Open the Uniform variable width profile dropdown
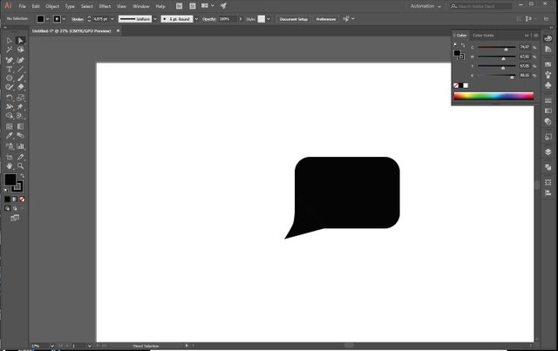Image resolution: width=558 pixels, height=351 pixels. tap(155, 19)
